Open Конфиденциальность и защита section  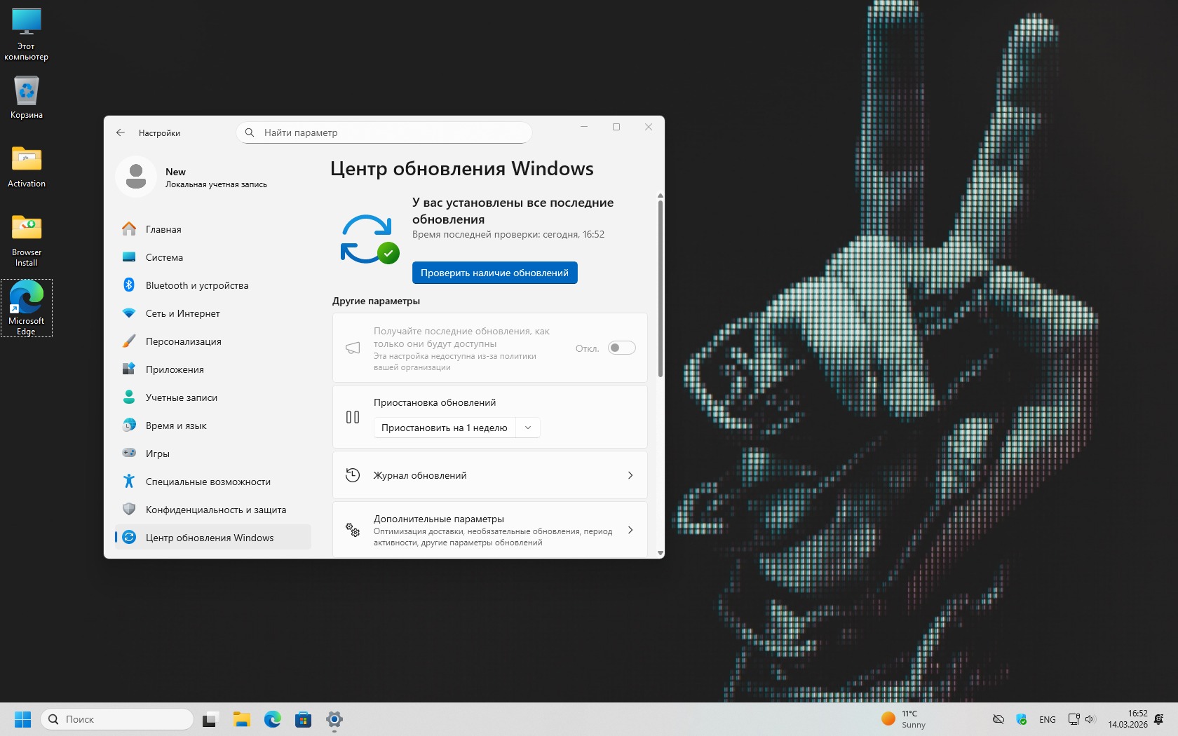(x=215, y=510)
